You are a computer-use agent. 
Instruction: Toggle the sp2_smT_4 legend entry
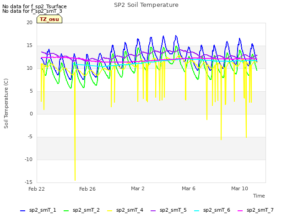click(125, 210)
